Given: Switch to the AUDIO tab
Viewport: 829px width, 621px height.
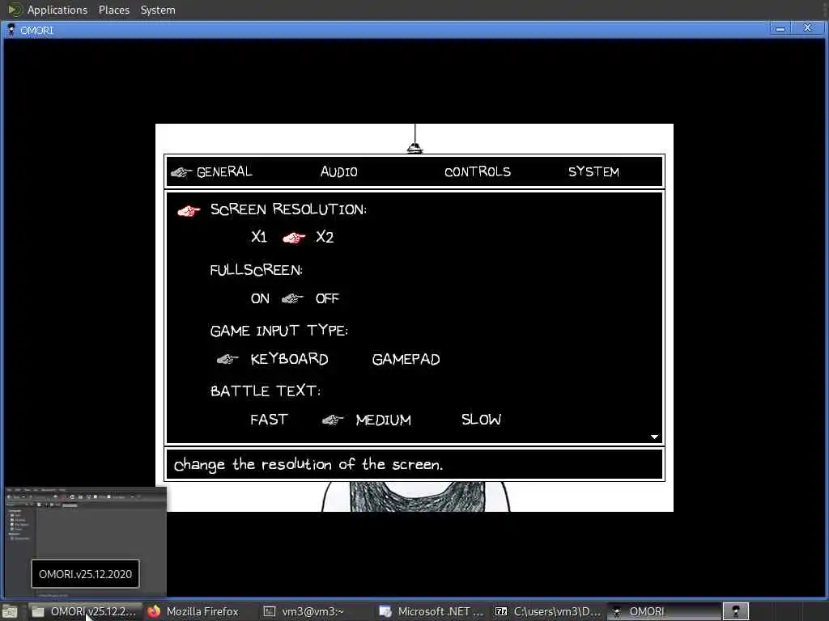Looking at the screenshot, I should tap(339, 171).
